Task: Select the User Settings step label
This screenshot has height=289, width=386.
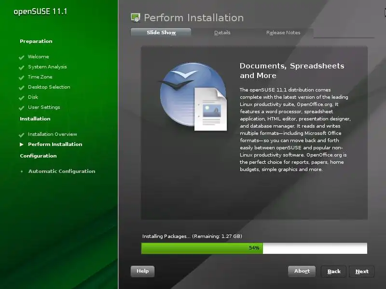Action: coord(44,107)
